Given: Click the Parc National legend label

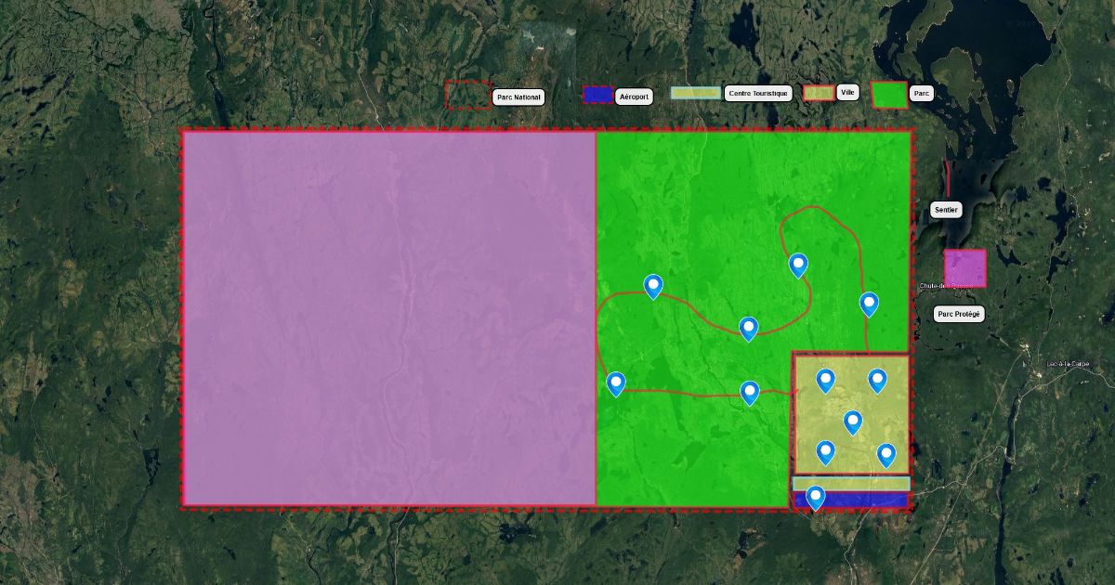Looking at the screenshot, I should coord(518,97).
